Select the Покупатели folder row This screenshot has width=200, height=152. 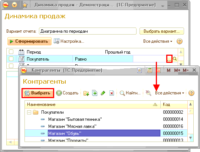click(106, 112)
